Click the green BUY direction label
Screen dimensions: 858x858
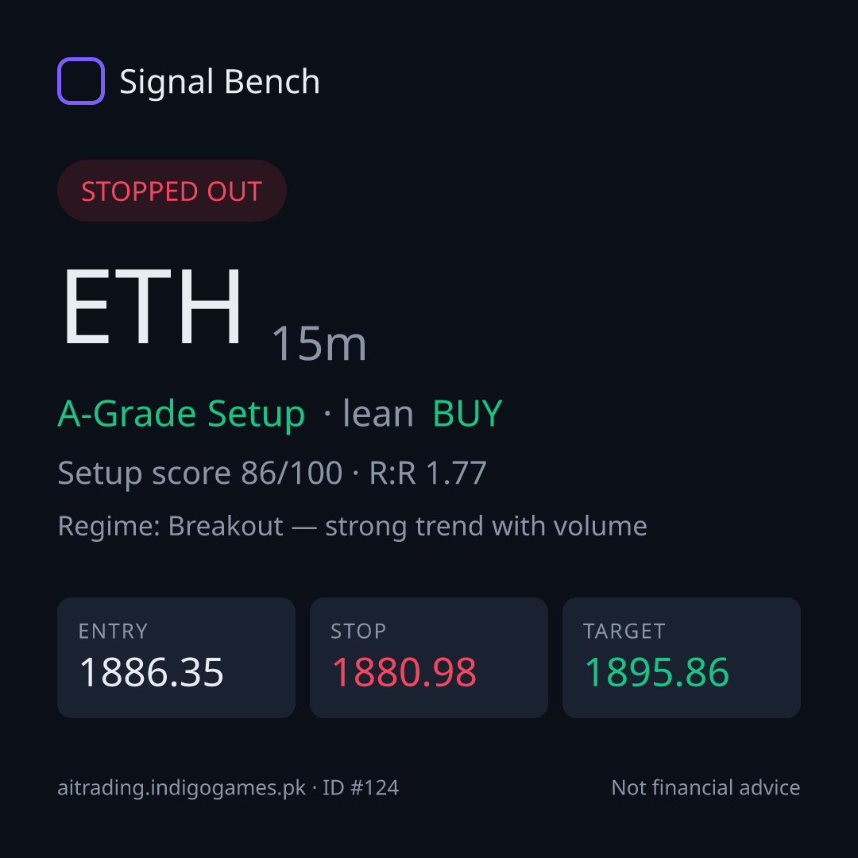click(x=467, y=413)
